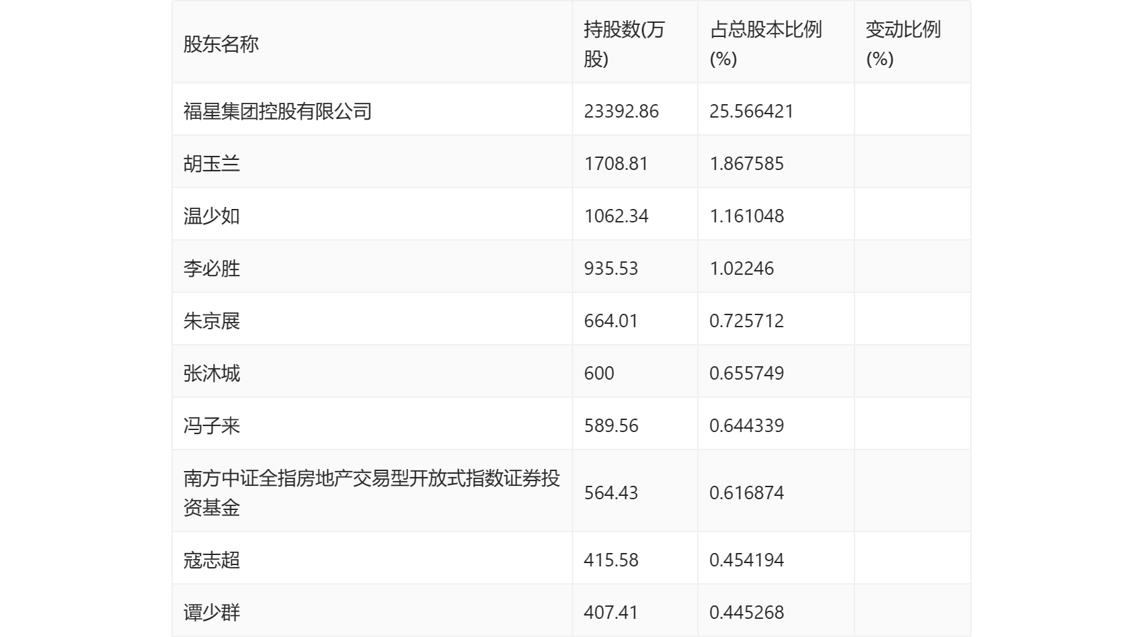Click the ratio 1.161048
The height and width of the screenshot is (637, 1143).
[x=747, y=216]
